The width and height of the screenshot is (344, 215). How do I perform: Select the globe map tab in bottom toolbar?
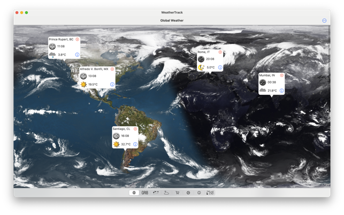(134, 193)
